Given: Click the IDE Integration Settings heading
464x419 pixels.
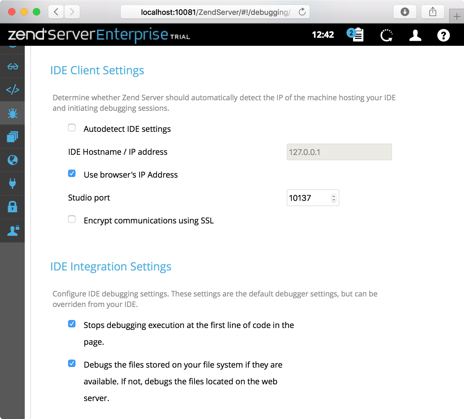Looking at the screenshot, I should pos(111,266).
